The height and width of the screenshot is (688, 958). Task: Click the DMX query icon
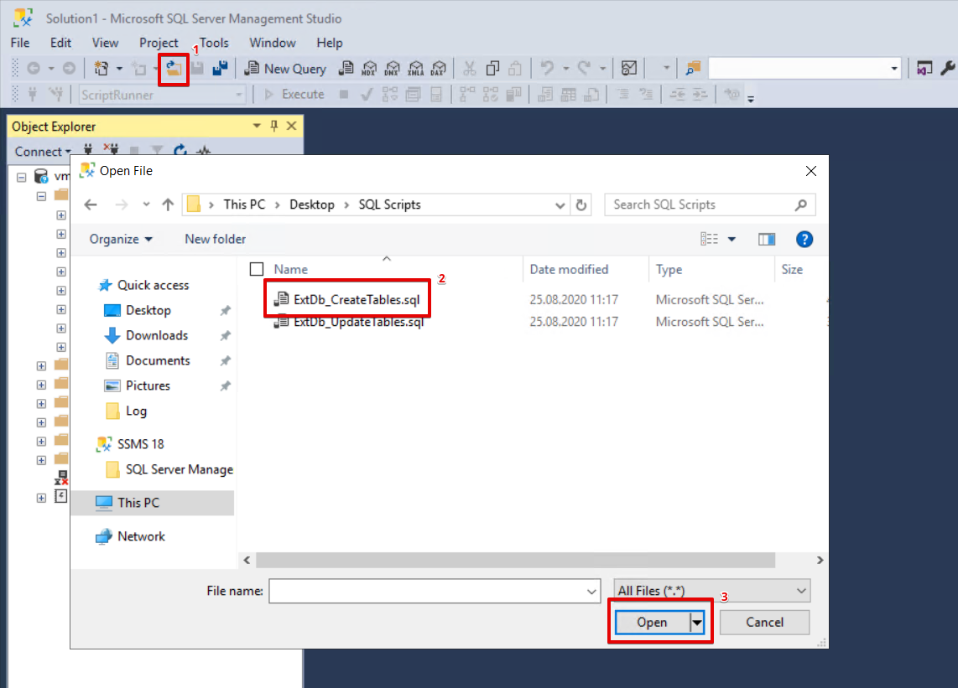pos(393,69)
